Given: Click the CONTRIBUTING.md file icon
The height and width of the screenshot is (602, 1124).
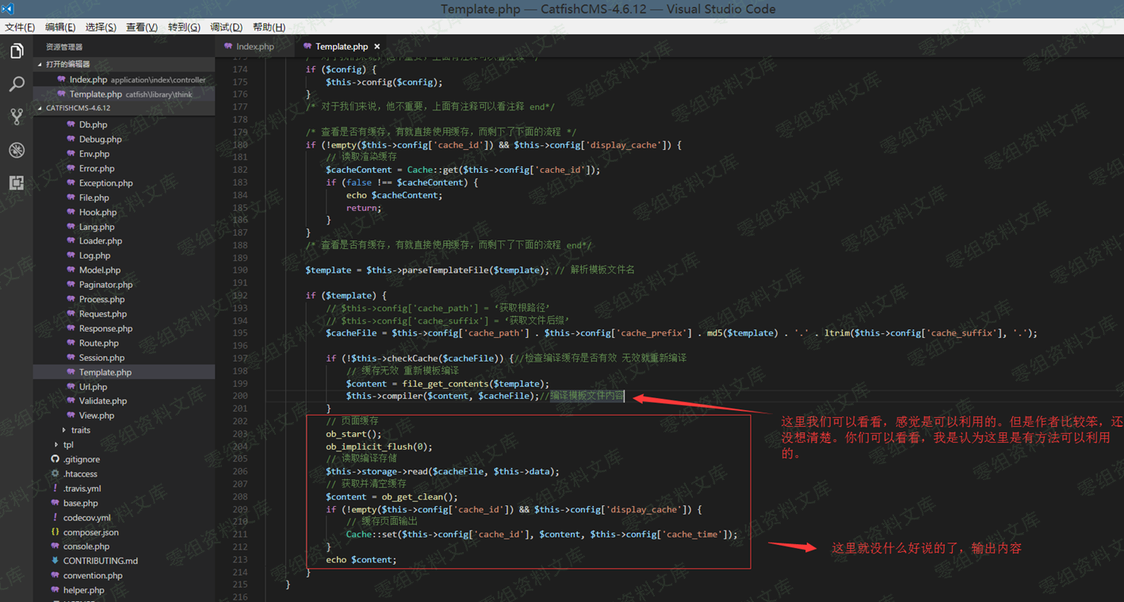Looking at the screenshot, I should [55, 561].
